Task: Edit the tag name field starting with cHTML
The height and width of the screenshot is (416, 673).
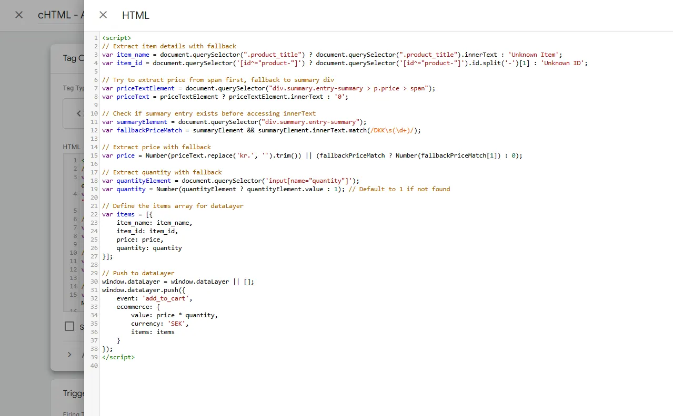Action: (x=61, y=15)
